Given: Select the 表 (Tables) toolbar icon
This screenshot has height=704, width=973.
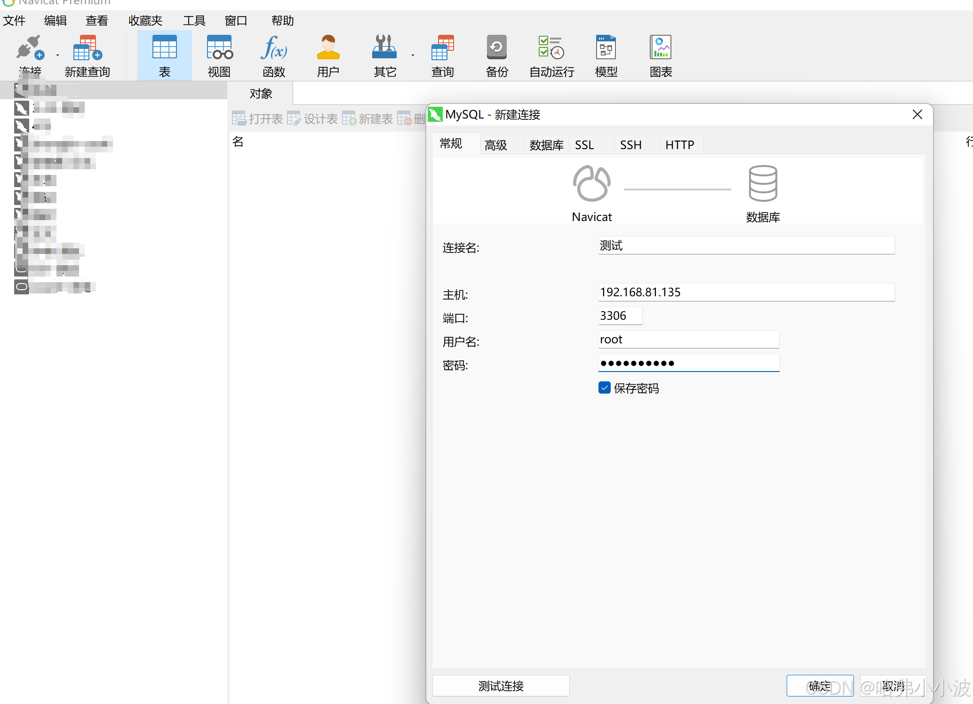Looking at the screenshot, I should click(164, 54).
